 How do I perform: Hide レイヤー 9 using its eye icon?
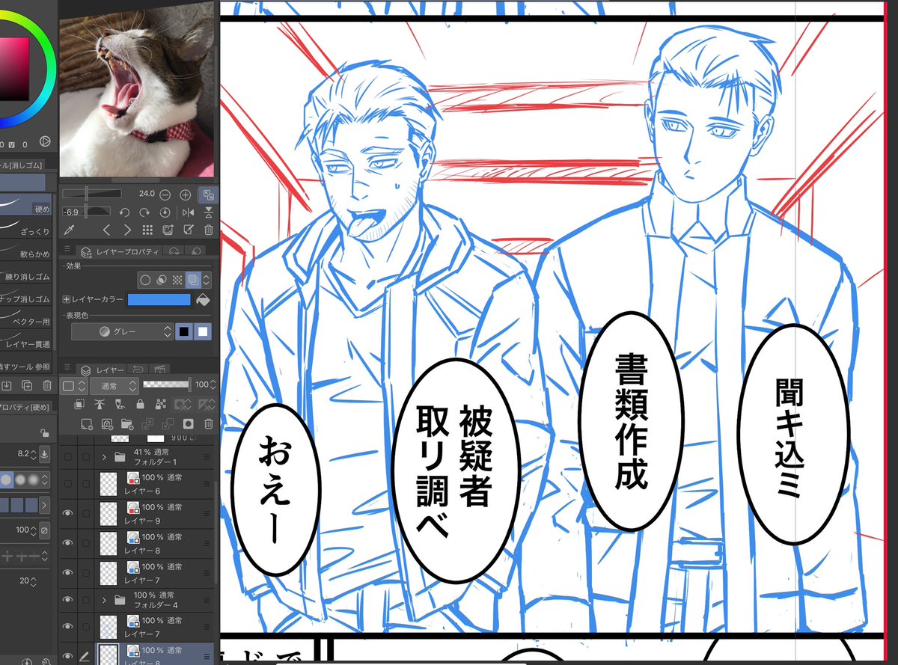click(68, 513)
